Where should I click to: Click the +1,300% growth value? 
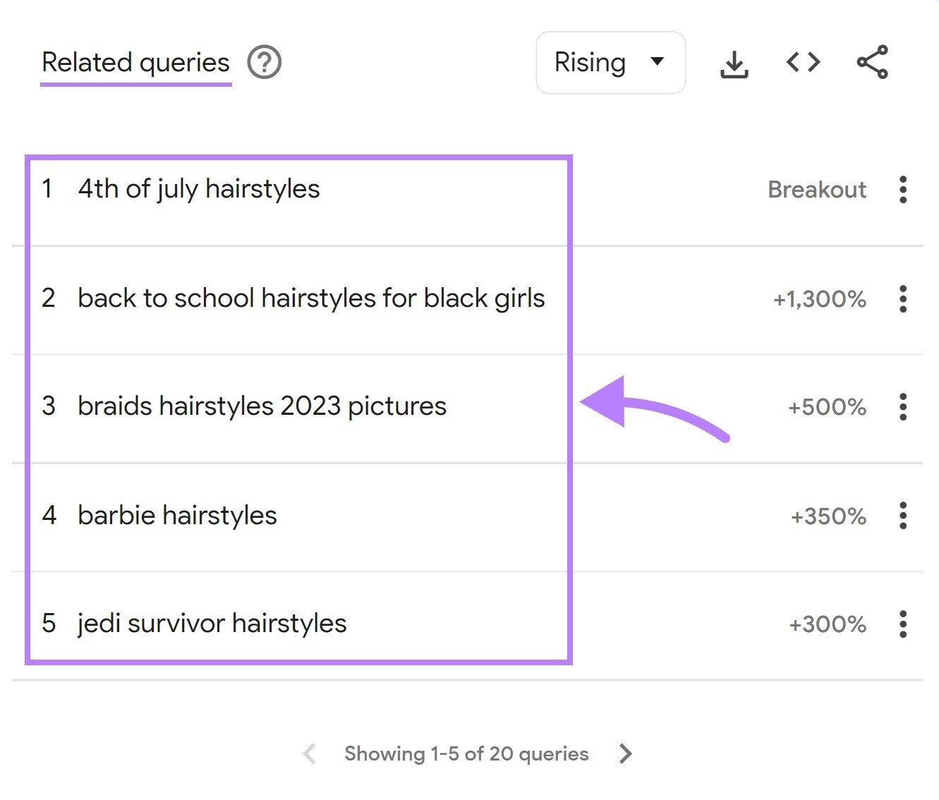coord(820,299)
